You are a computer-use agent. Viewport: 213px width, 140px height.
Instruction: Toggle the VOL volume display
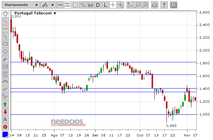point(60,5)
